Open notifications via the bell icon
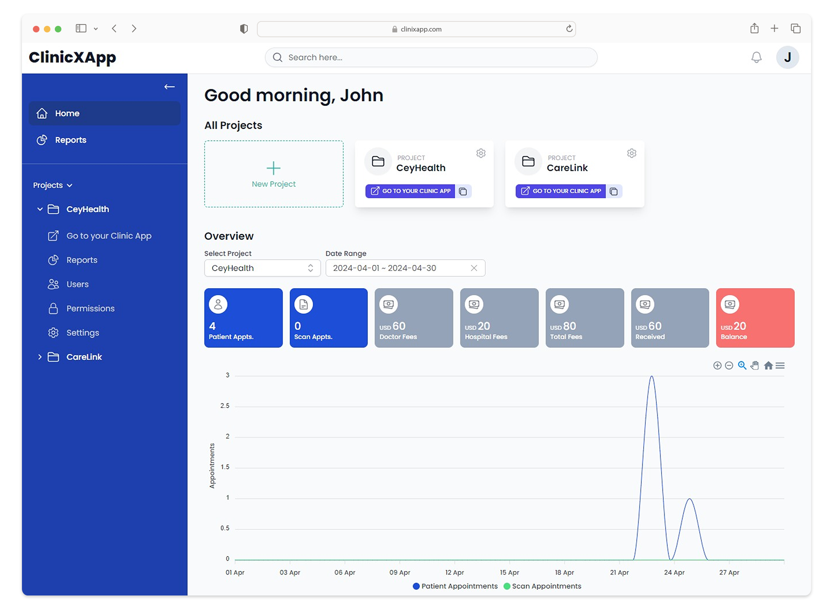 [755, 57]
